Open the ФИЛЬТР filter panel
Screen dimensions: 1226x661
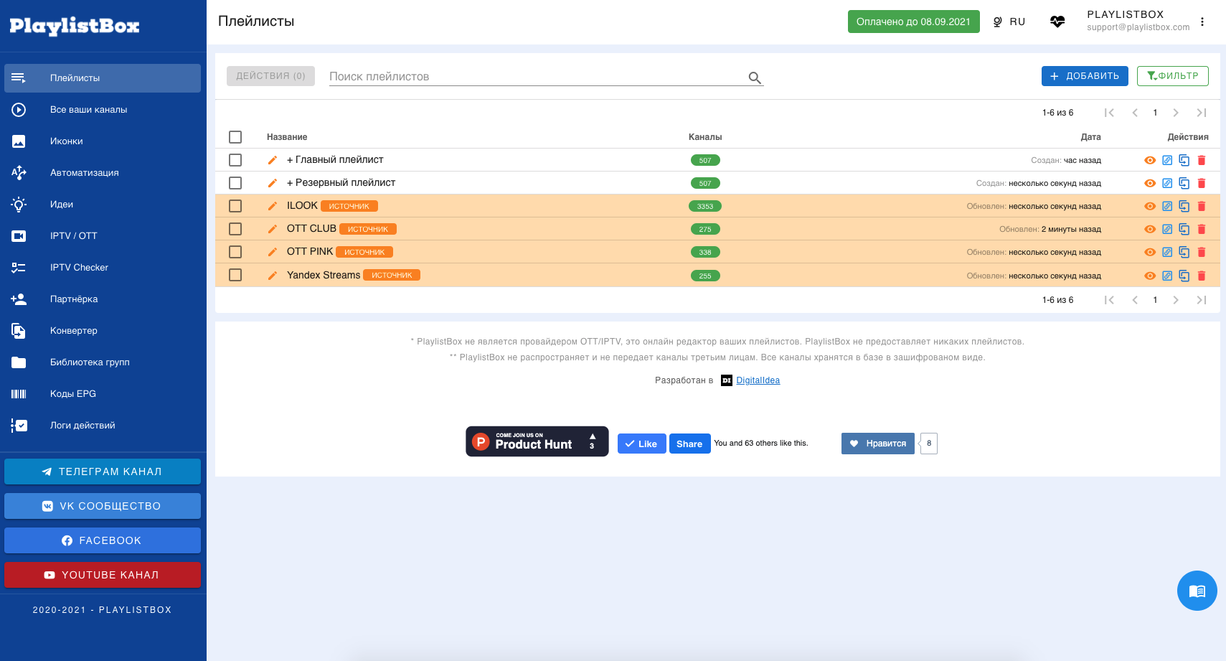point(1173,76)
